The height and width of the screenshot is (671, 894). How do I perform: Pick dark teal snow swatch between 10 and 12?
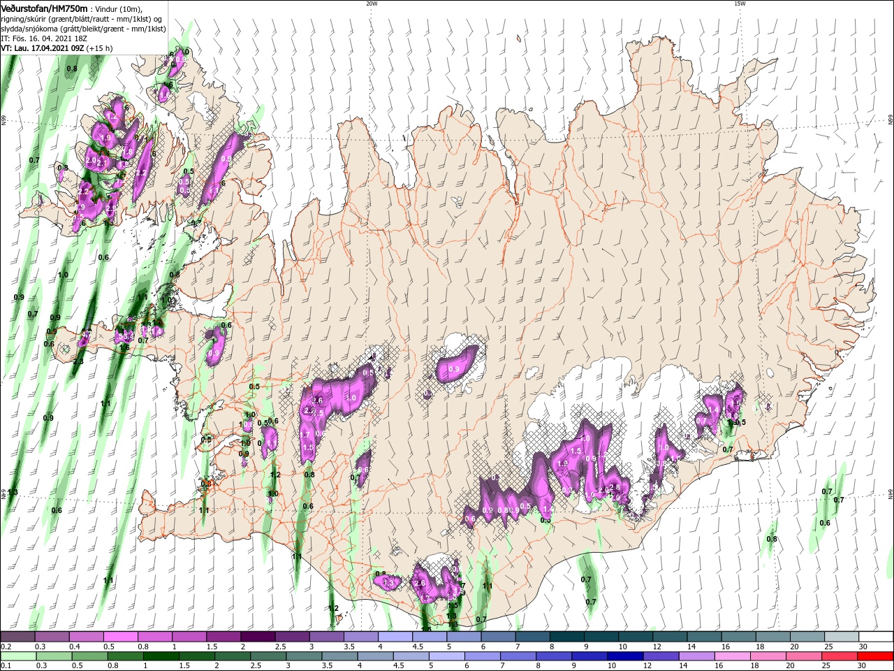click(636, 637)
